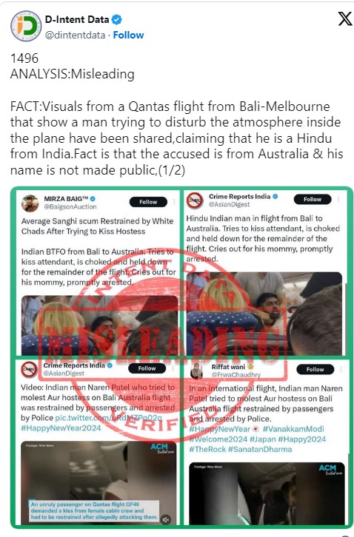Open the three-dot menu on MIRZA BAIG tweet
Viewport: 354px width, 537px height.
[x=174, y=202]
